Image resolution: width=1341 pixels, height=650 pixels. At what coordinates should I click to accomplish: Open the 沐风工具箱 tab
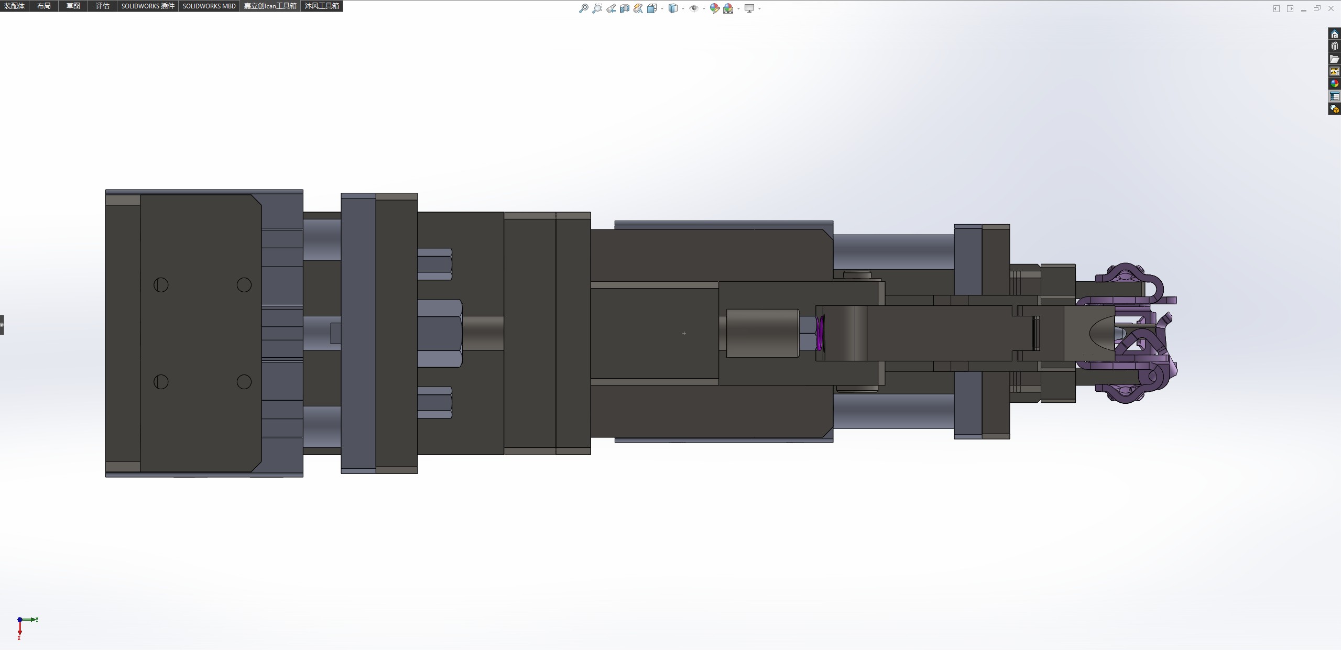pyautogui.click(x=322, y=6)
